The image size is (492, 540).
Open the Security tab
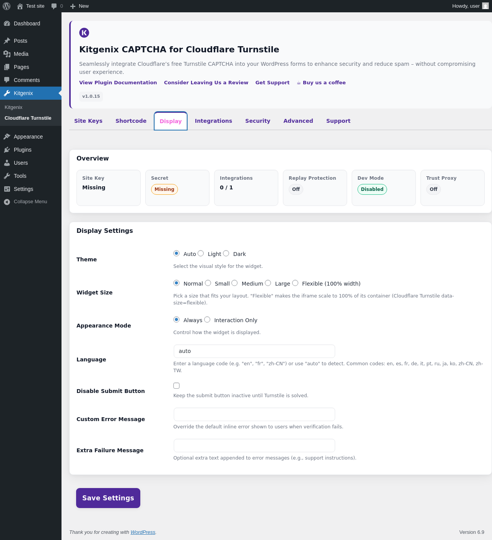pyautogui.click(x=258, y=121)
